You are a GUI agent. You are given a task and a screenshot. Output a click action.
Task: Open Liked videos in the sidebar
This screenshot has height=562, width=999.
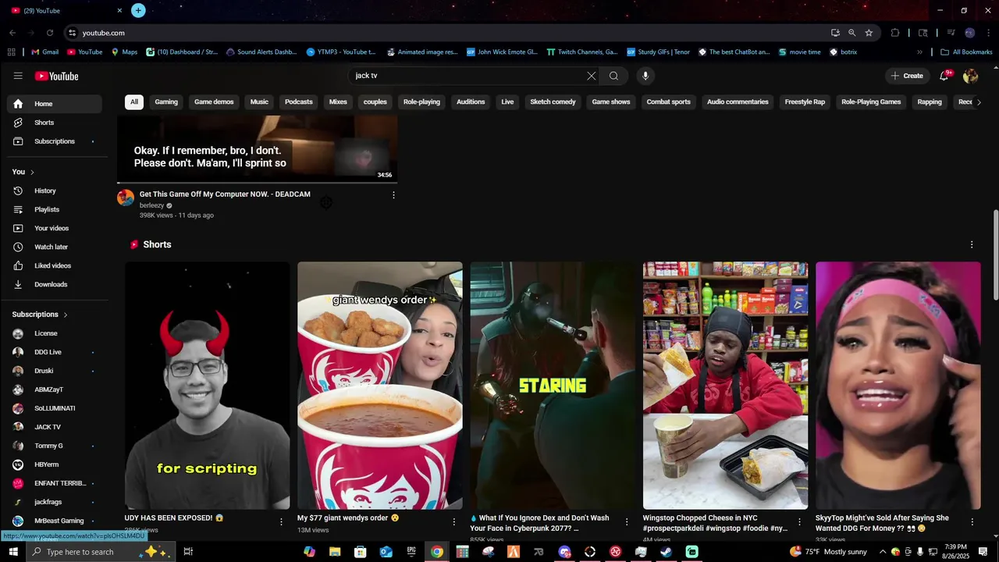click(55, 265)
